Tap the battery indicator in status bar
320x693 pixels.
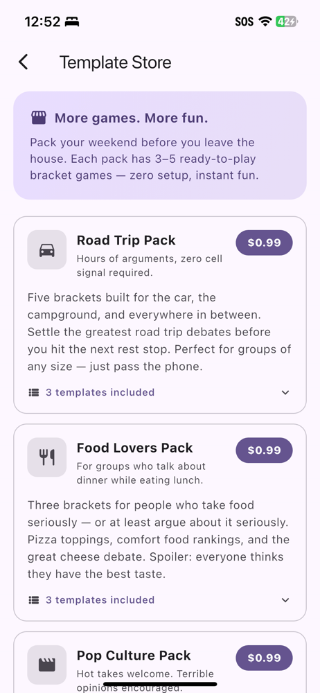287,21
